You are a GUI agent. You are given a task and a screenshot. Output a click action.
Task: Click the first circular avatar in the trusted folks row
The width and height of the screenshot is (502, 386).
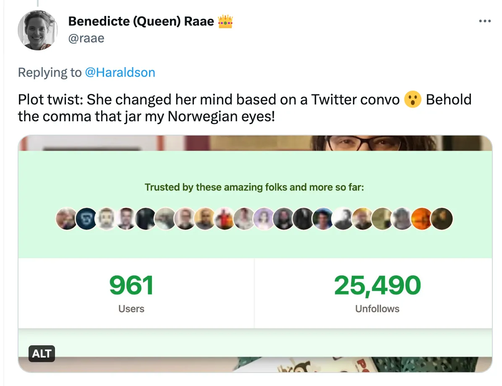click(67, 219)
